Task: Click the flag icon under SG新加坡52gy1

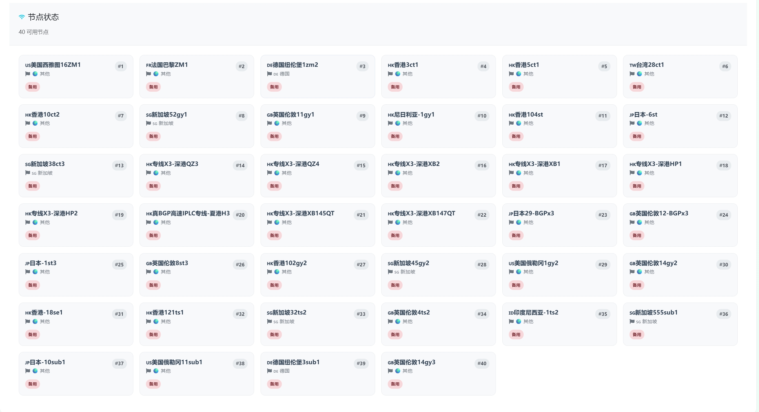Action: tap(149, 123)
